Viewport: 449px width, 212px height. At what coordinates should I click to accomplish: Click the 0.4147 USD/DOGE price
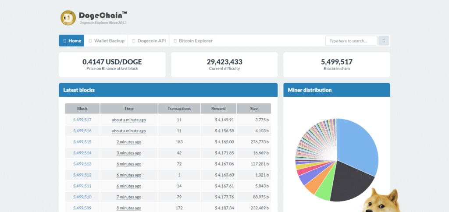tap(112, 62)
